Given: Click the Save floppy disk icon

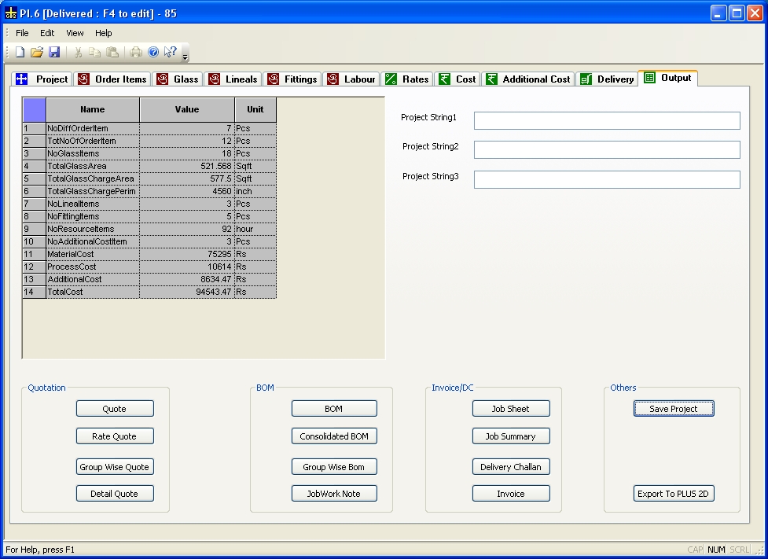Looking at the screenshot, I should (x=54, y=53).
